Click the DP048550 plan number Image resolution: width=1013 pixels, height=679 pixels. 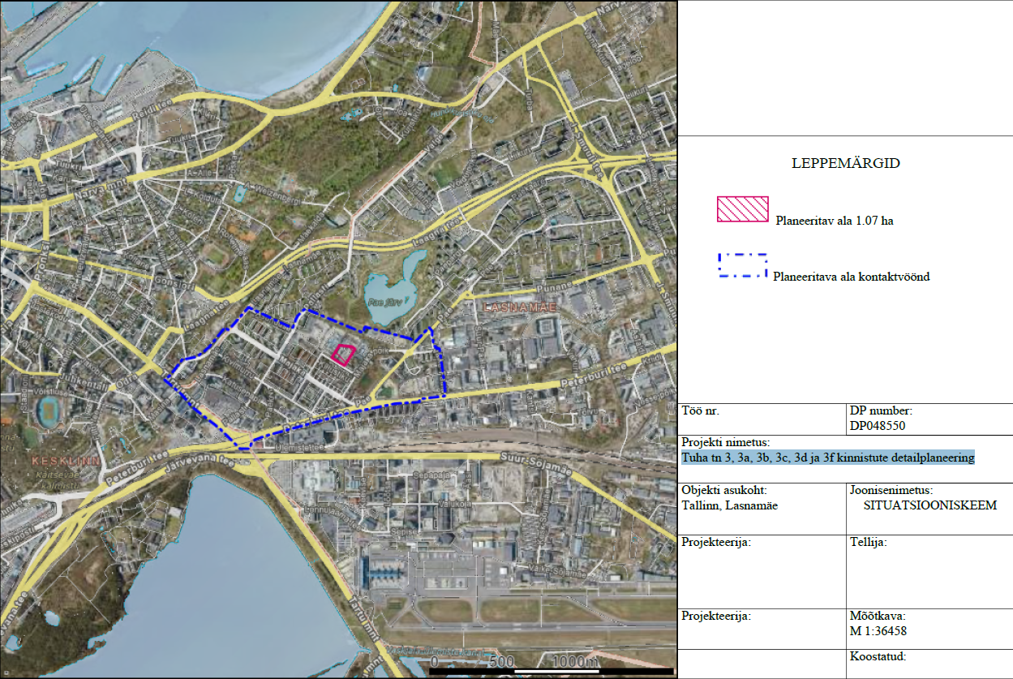(878, 425)
